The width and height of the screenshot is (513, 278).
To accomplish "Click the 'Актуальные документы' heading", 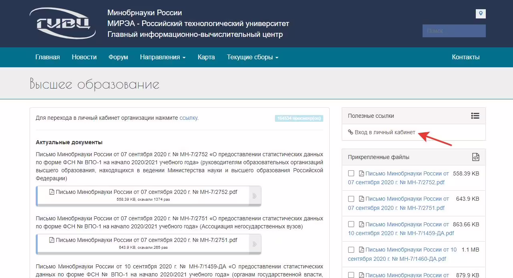I will coord(69,142).
